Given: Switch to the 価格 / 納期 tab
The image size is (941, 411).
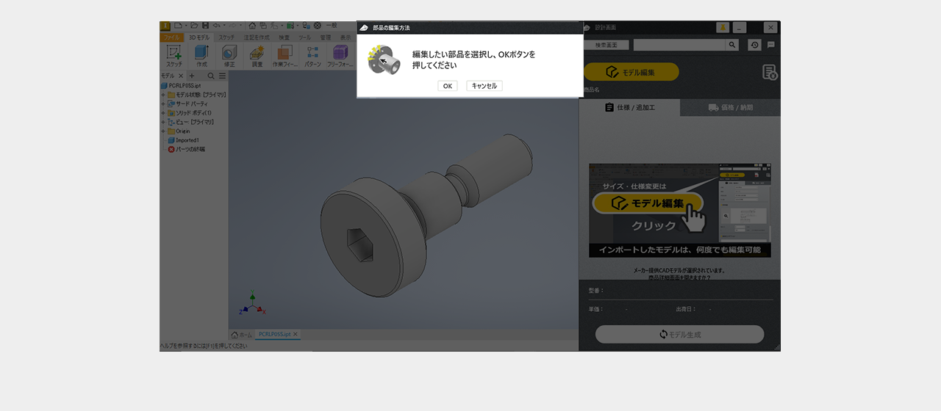Looking at the screenshot, I should click(x=730, y=108).
